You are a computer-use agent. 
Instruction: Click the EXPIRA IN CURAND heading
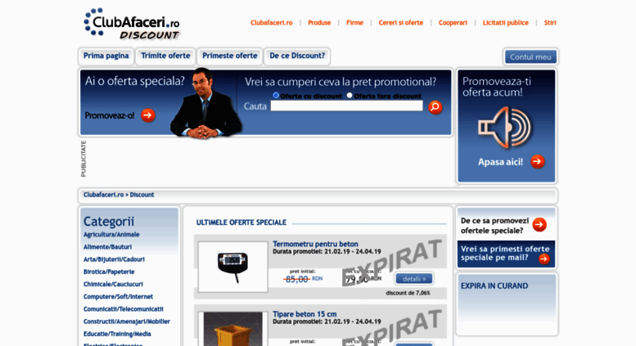click(x=494, y=286)
